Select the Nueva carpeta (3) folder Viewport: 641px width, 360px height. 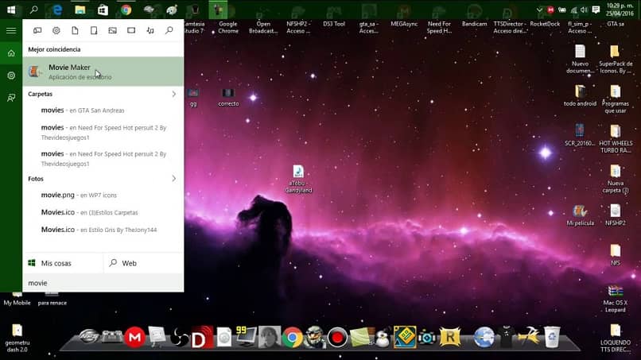coord(616,179)
